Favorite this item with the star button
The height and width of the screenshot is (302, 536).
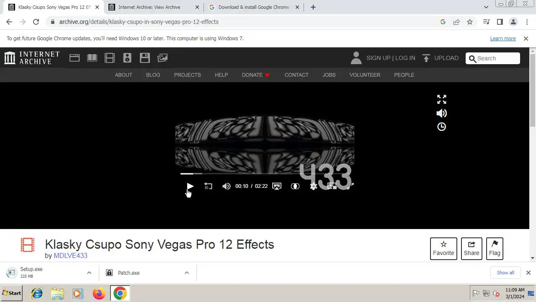tap(443, 248)
